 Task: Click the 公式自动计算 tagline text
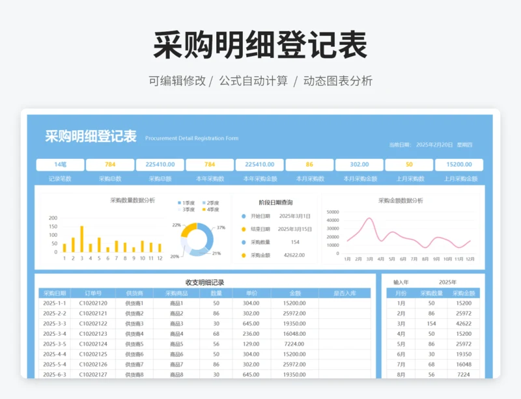253,81
